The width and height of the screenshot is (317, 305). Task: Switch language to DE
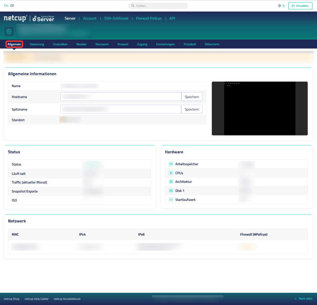[x=12, y=6]
